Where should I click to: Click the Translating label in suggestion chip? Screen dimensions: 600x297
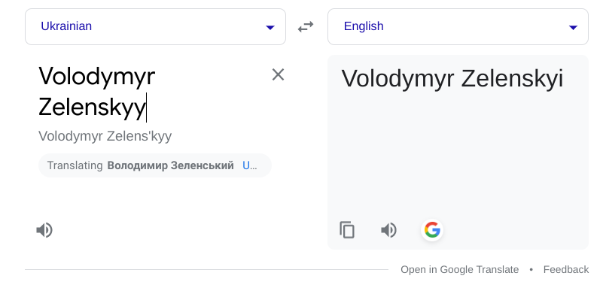[75, 165]
